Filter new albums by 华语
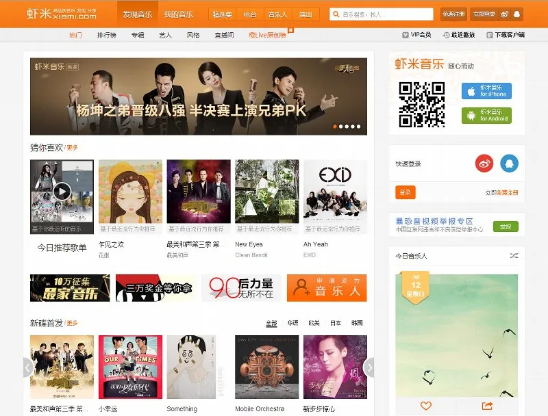Image resolution: width=548 pixels, height=416 pixels. point(292,323)
